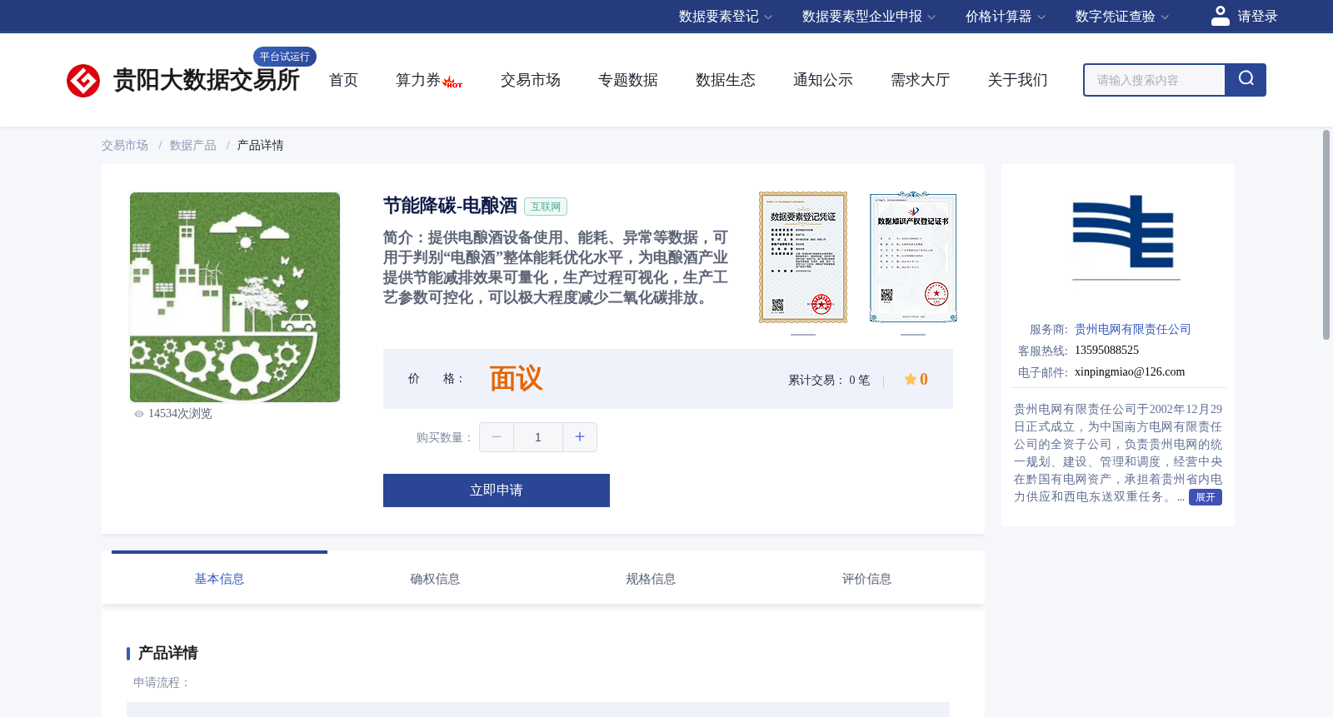The height and width of the screenshot is (717, 1333).
Task: Click the Guizhou Power Grid company logo
Action: coord(1126,237)
